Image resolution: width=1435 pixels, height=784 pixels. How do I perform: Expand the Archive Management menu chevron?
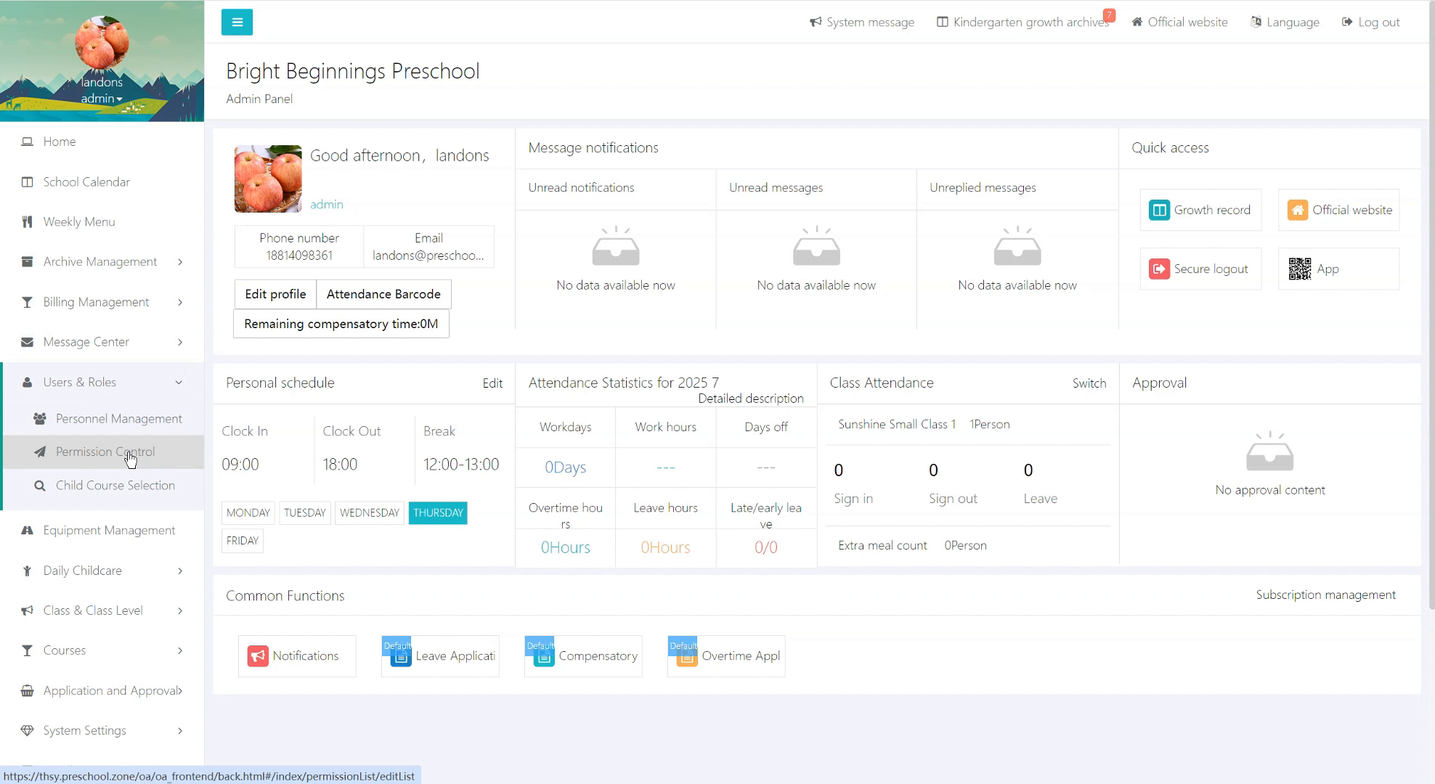(x=180, y=262)
